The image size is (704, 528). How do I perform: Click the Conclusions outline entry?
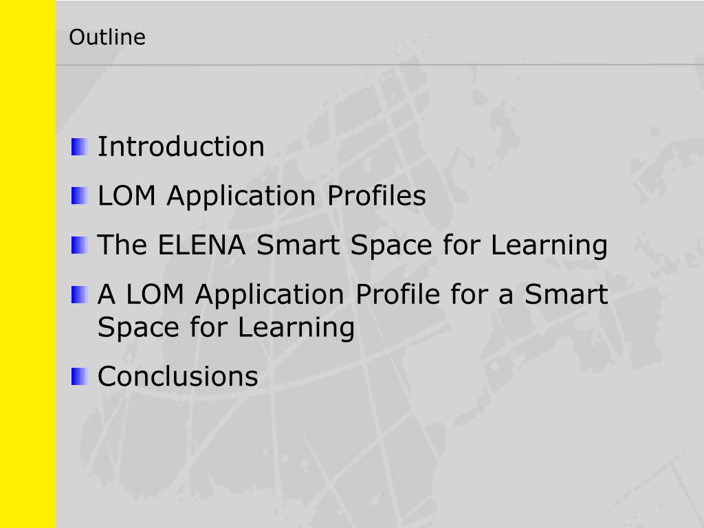pos(178,376)
